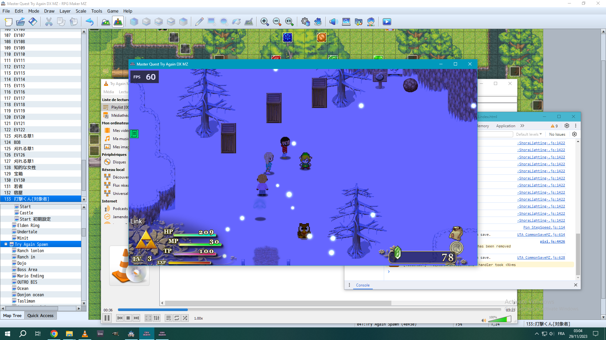Switch to Event editing mode

pos(118,22)
